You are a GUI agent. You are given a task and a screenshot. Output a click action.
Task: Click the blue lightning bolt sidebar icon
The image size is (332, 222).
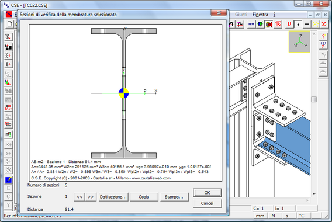coord(8,180)
